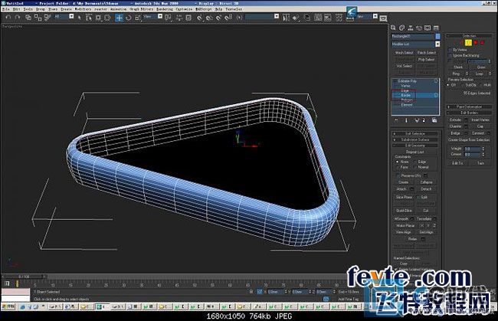498x321 pixels.
Task: Select Element level in modifier stack
Action: pyautogui.click(x=407, y=105)
